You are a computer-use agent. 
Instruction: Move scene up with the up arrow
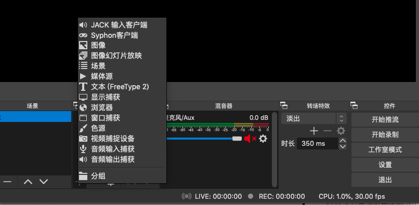(x=28, y=182)
